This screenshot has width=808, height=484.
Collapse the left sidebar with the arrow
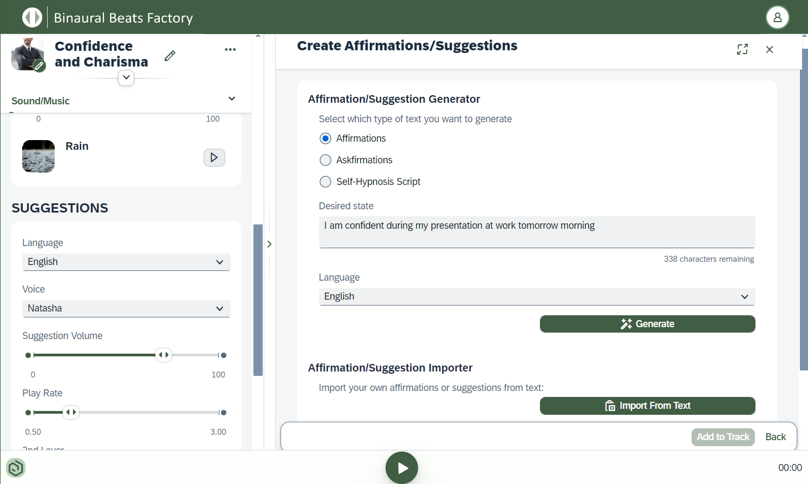pyautogui.click(x=269, y=244)
